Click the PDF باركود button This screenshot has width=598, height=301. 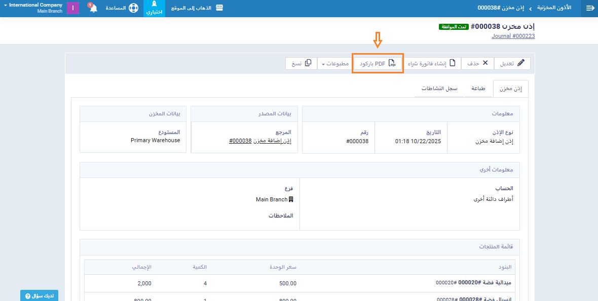click(378, 63)
